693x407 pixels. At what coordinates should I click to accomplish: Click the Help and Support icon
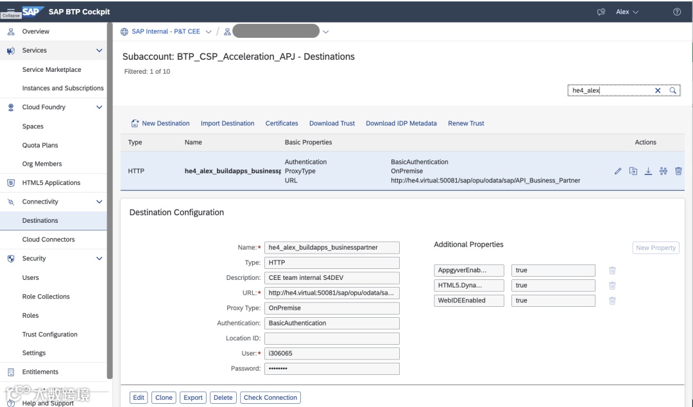click(11, 403)
